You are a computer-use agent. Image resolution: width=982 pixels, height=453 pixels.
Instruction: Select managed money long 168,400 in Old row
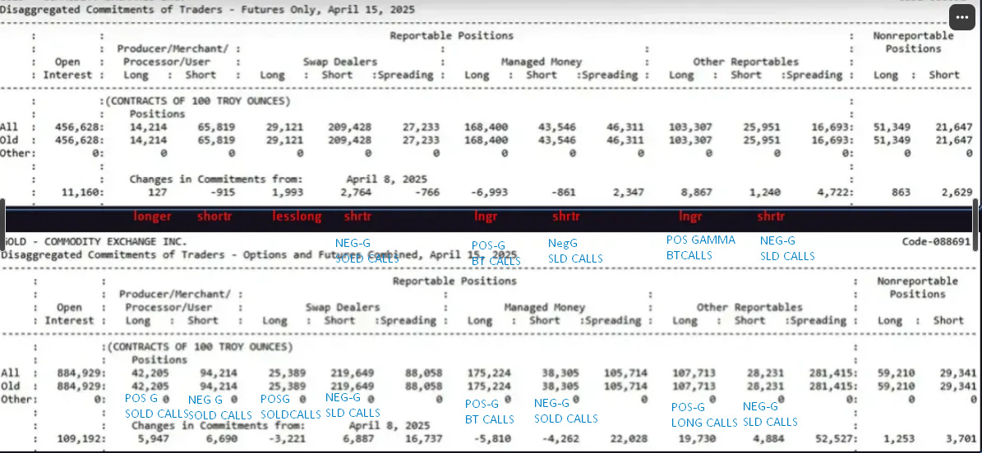[486, 140]
